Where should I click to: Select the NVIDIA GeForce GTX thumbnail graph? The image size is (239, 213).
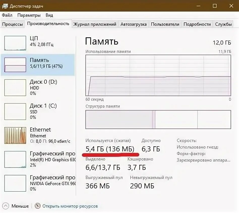(15, 183)
